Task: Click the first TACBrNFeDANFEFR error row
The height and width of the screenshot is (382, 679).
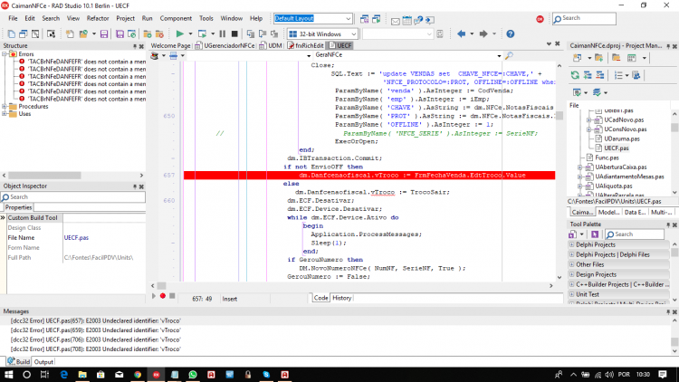Action: (87, 62)
